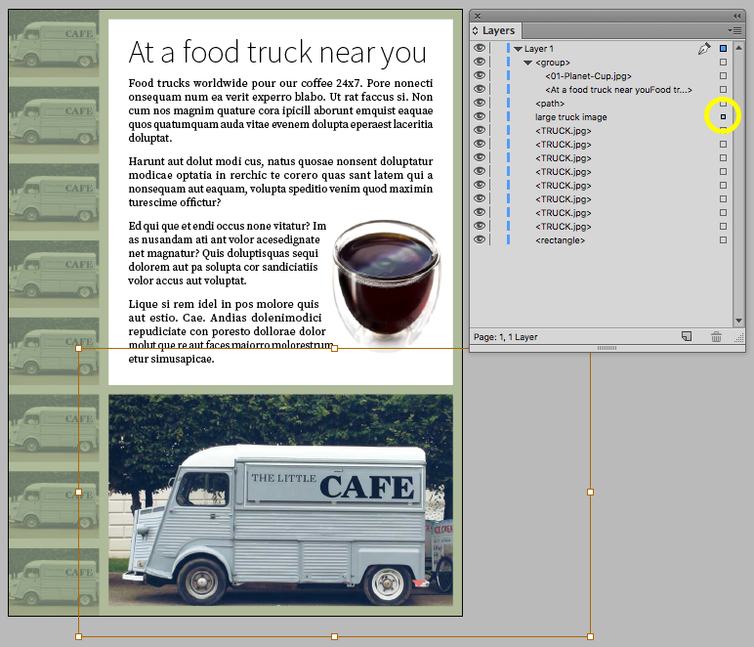The height and width of the screenshot is (647, 754).
Task: Hide the <group> item with its eye
Action: pyautogui.click(x=480, y=62)
